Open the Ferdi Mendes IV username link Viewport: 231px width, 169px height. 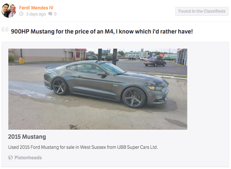[x=41, y=8]
